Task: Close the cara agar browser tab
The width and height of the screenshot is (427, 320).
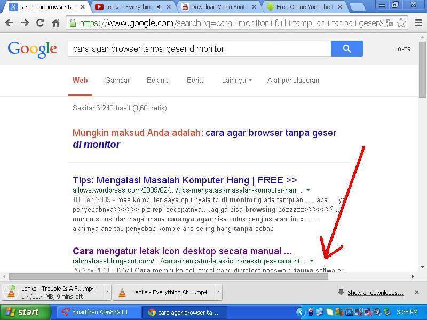Action: coord(83,7)
